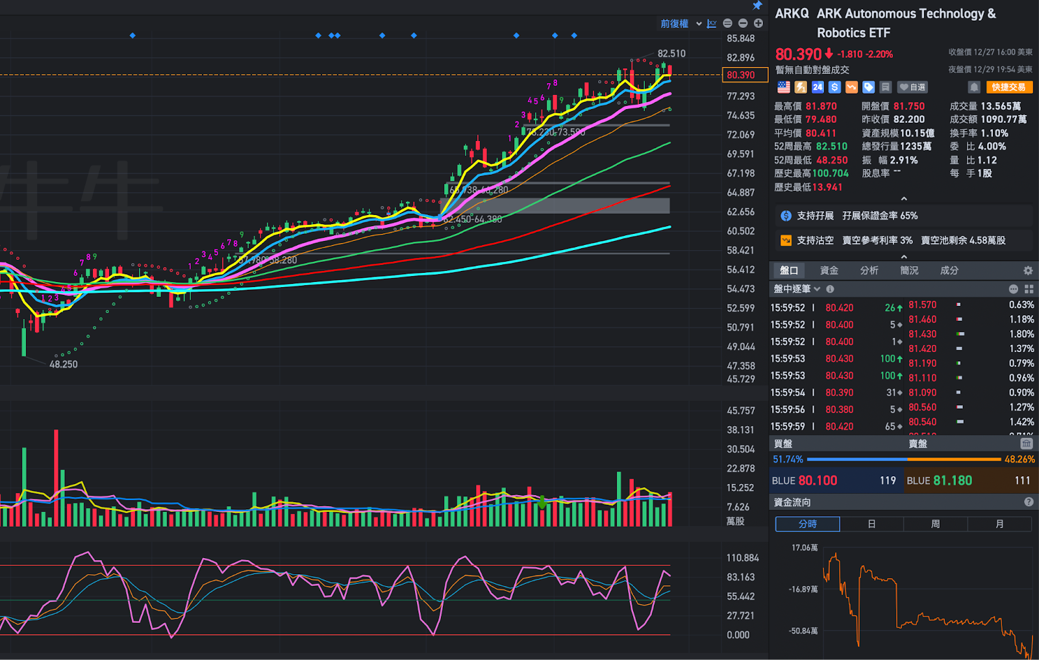
Task: Click the US flag market icon
Action: (x=784, y=87)
